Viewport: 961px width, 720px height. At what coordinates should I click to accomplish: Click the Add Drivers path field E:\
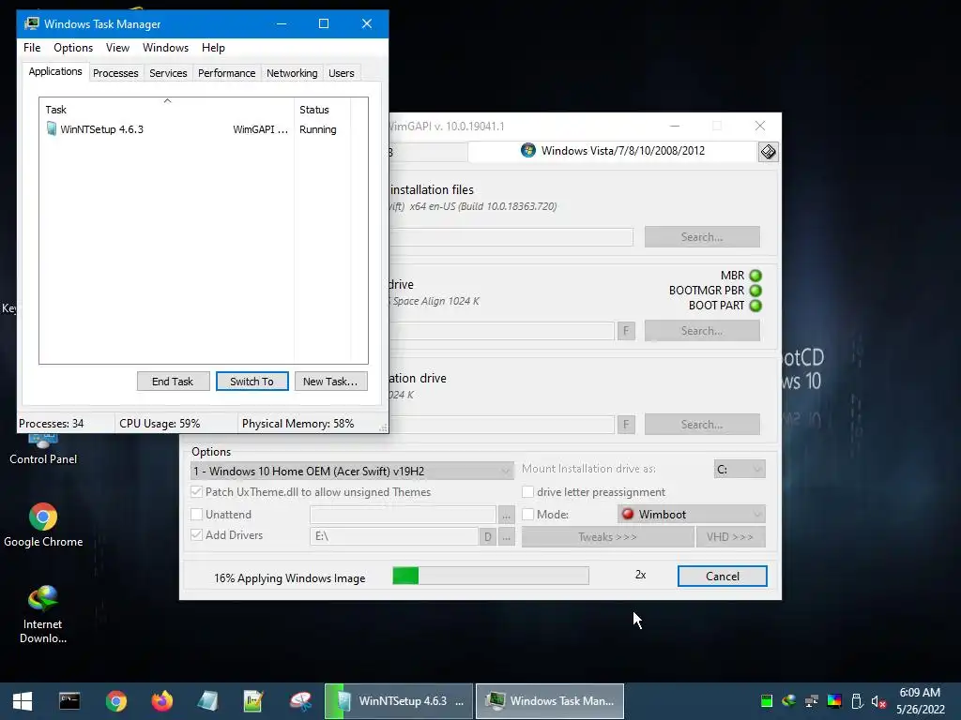coord(393,536)
